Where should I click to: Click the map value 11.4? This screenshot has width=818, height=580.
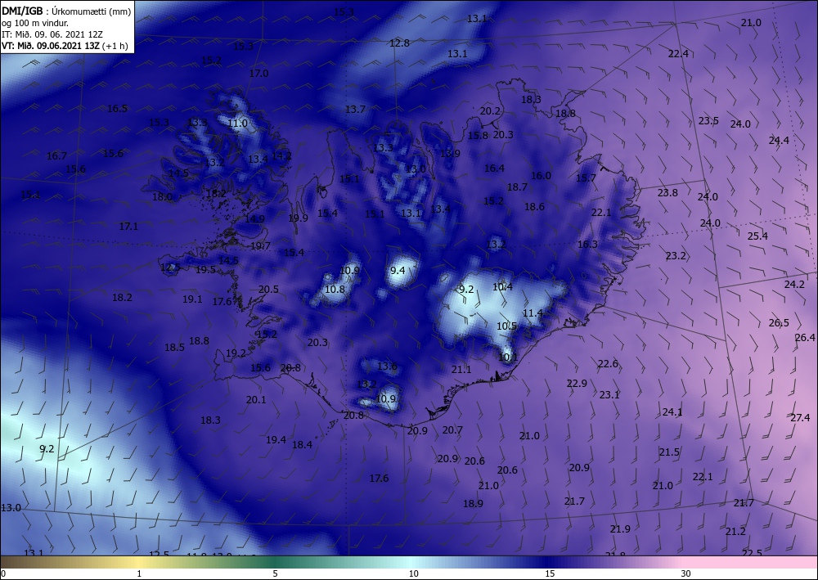pyautogui.click(x=533, y=313)
